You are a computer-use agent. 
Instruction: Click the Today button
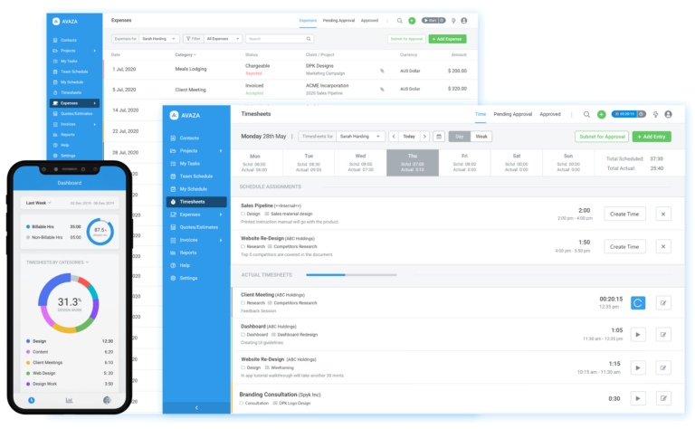[x=409, y=137]
